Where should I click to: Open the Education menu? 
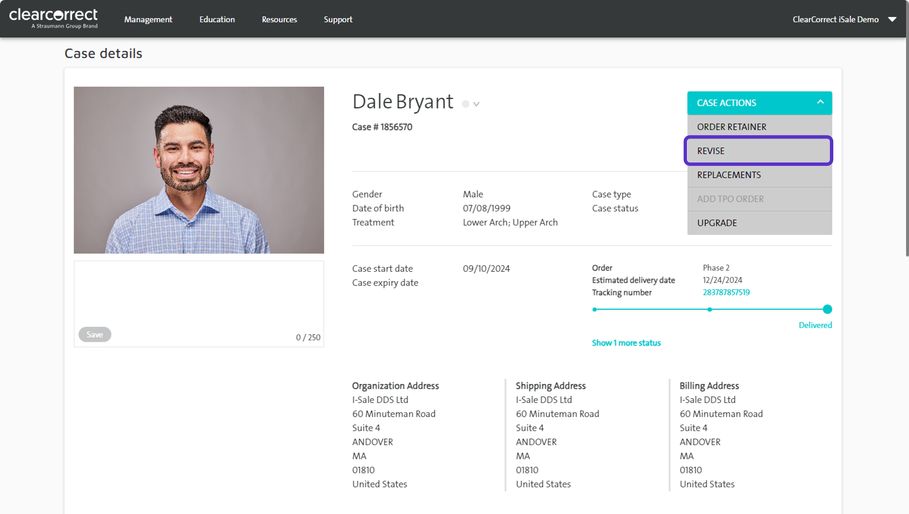point(217,19)
